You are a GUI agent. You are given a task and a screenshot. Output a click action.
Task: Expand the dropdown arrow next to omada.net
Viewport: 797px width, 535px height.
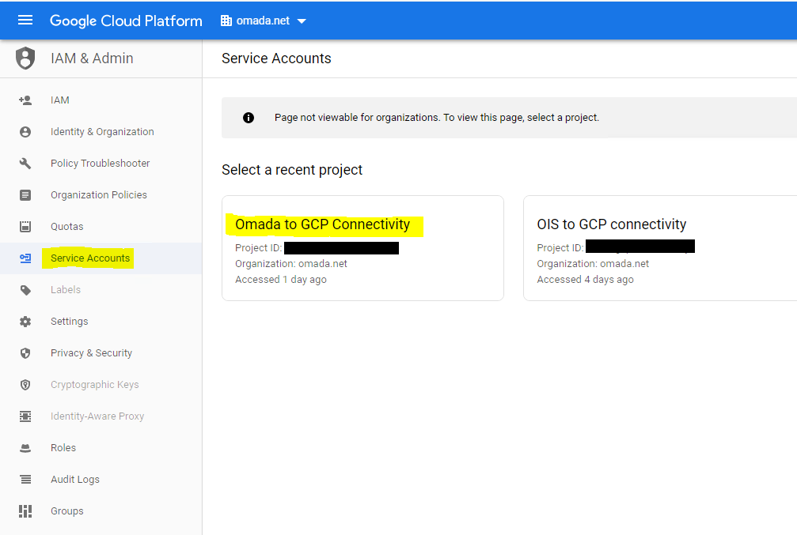(302, 21)
